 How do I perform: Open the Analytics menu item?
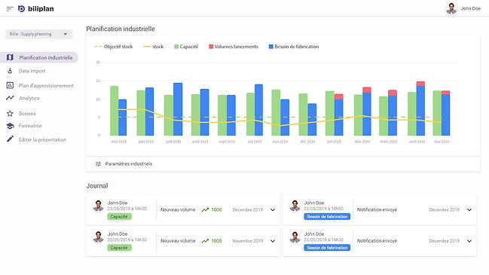tap(29, 98)
